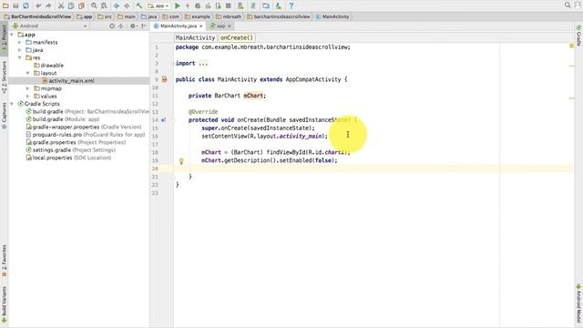Viewport: 583px width, 328px height.
Task: Click the Paste icon in toolbar
Action: tap(81, 5)
